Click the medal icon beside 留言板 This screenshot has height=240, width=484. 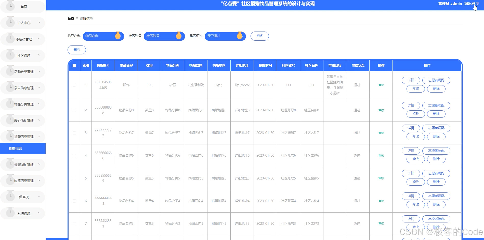pos(10,196)
